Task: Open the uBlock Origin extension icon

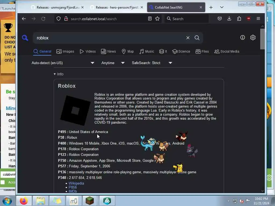Action: (248, 19)
